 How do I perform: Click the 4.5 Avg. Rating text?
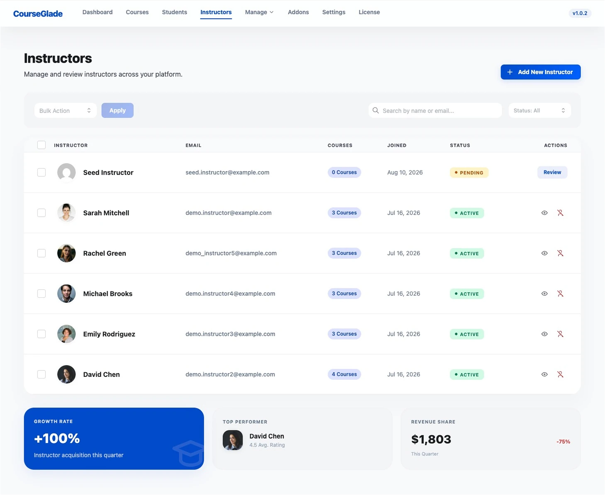click(x=267, y=445)
